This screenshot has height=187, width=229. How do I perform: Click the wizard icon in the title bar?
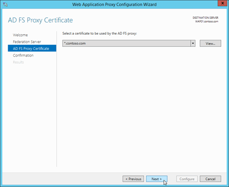click(5, 4)
